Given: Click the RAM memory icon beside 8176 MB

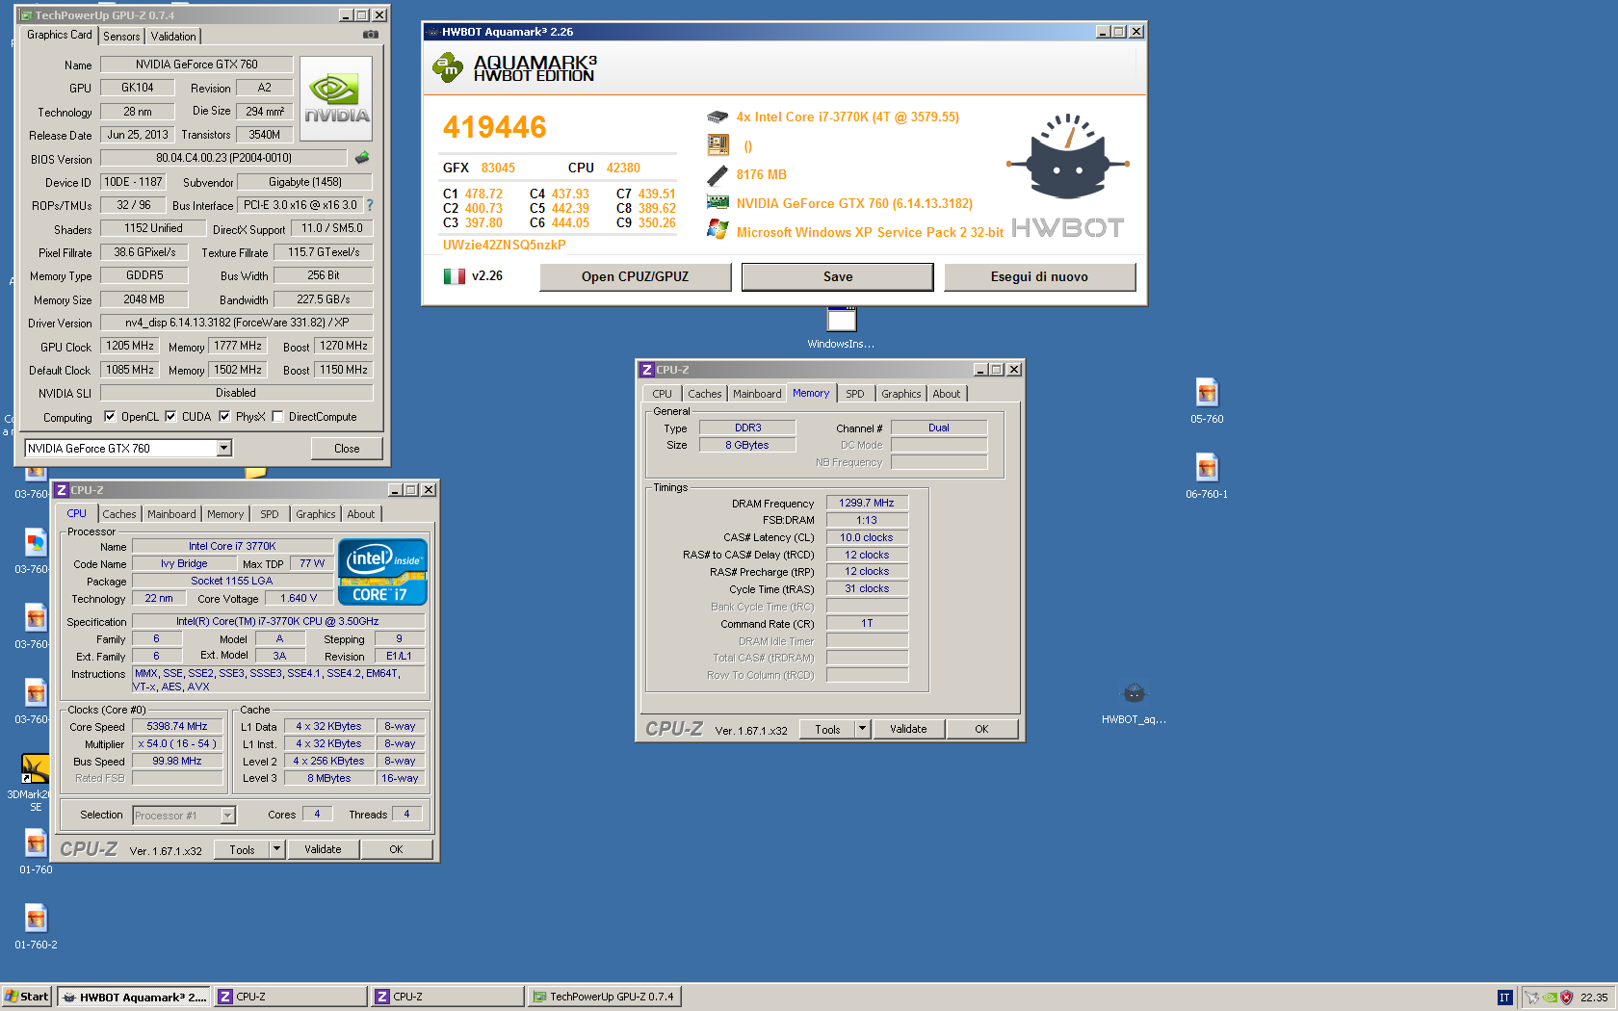Looking at the screenshot, I should (718, 175).
